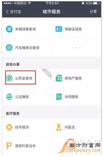Tap the car repair shop wheel icon
Image resolution: width=105 pixels, height=157 pixels.
pos(9,47)
